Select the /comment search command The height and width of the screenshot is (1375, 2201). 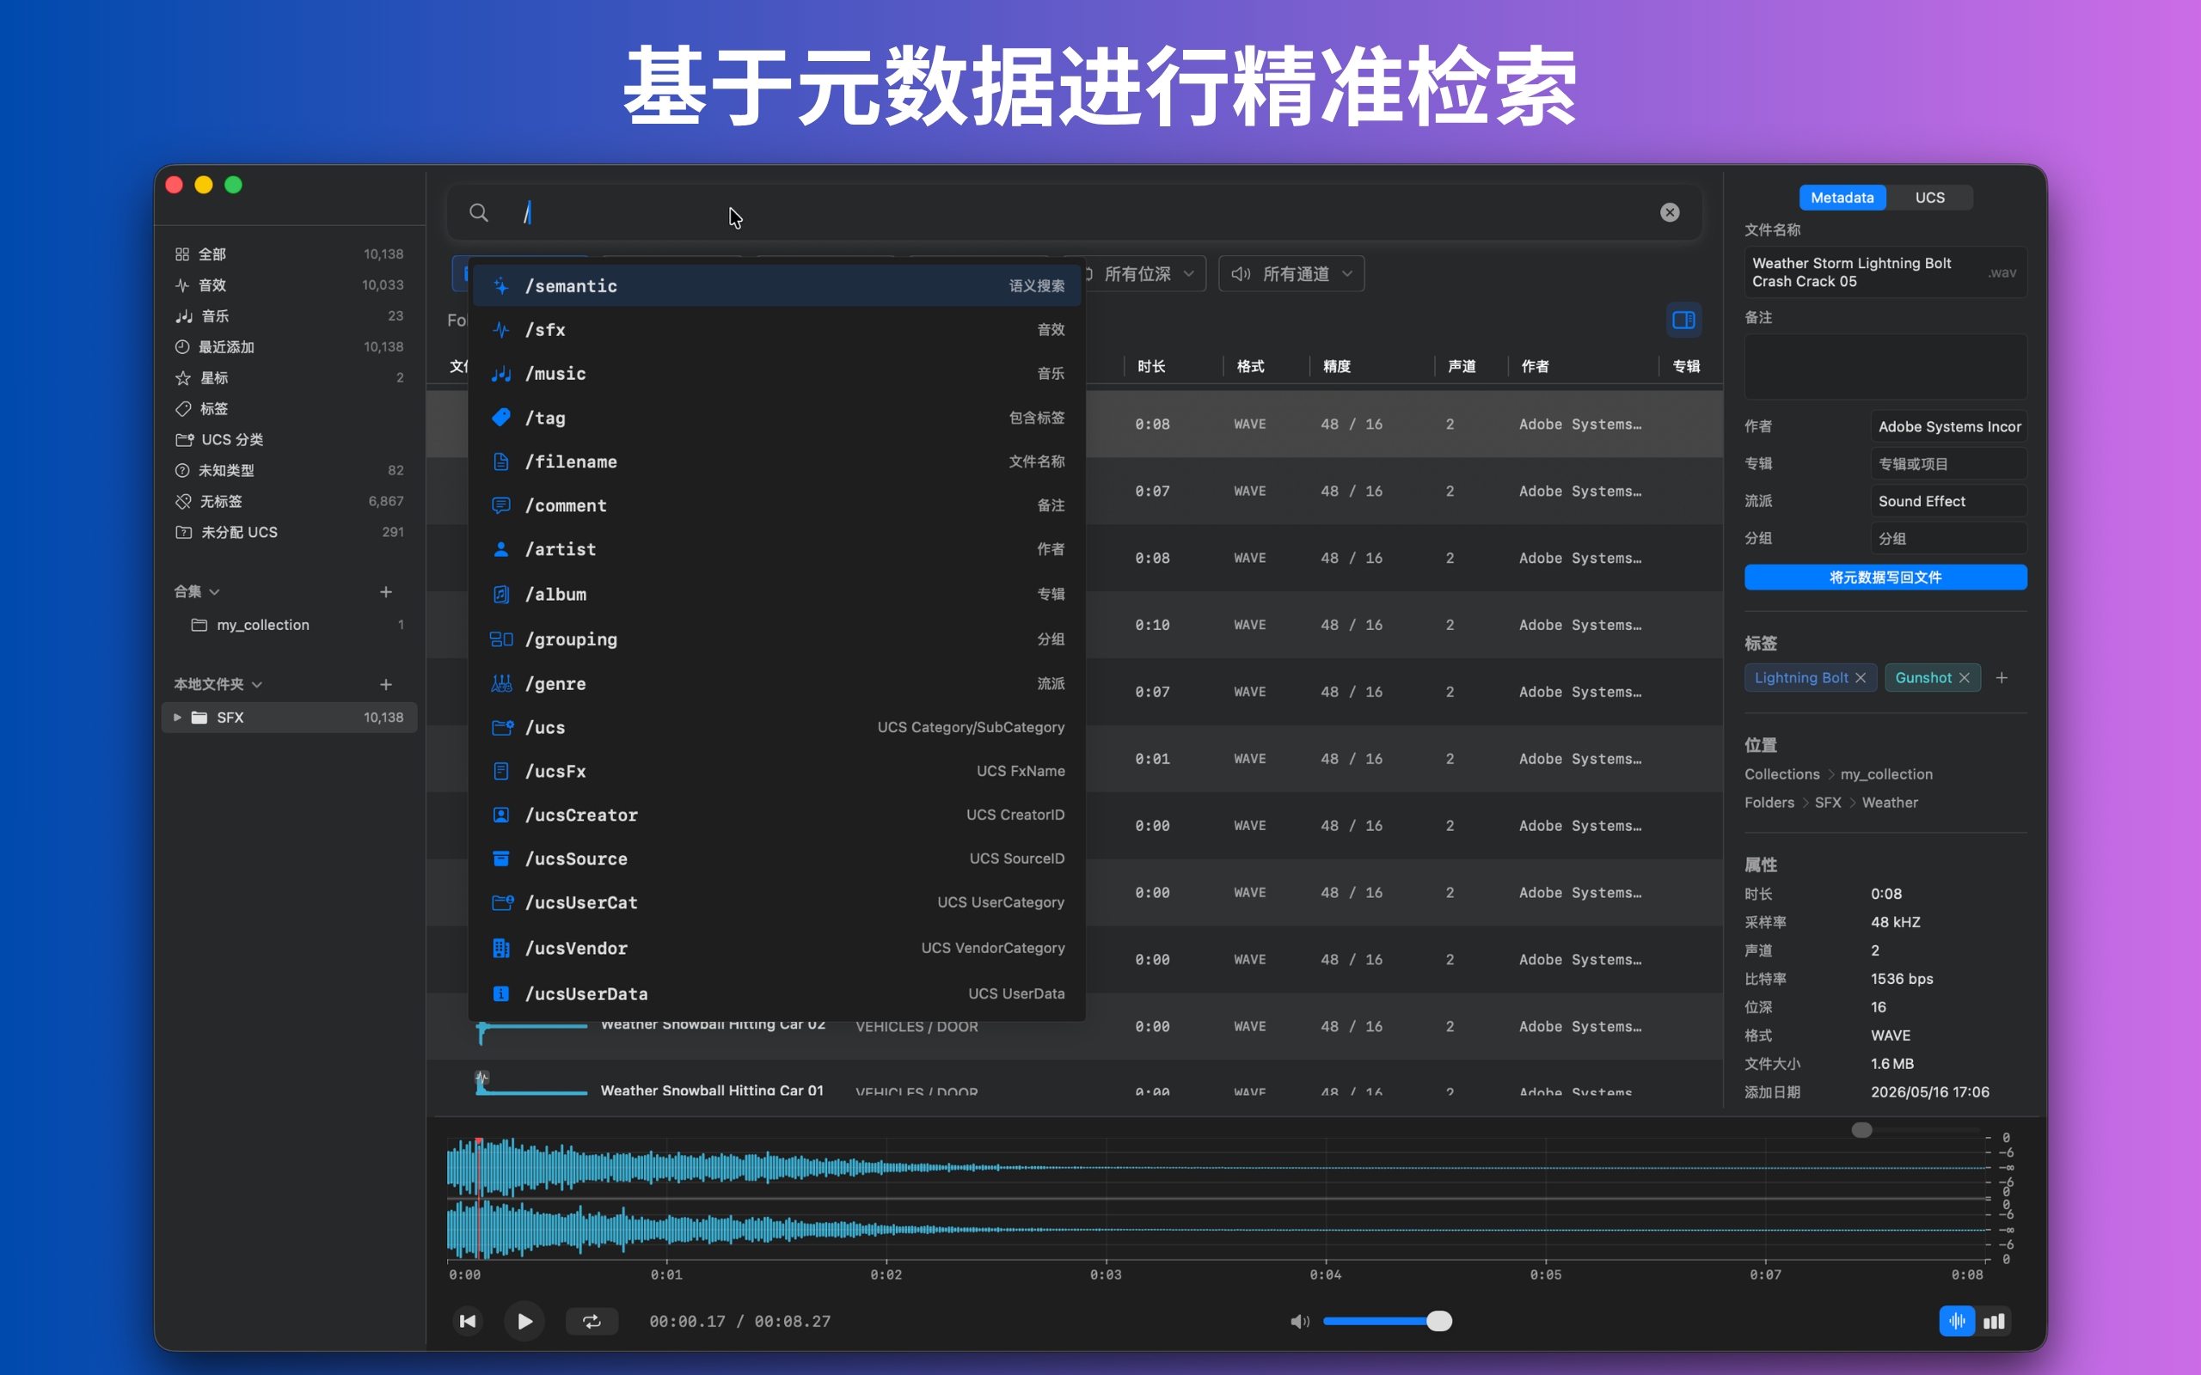[776, 505]
